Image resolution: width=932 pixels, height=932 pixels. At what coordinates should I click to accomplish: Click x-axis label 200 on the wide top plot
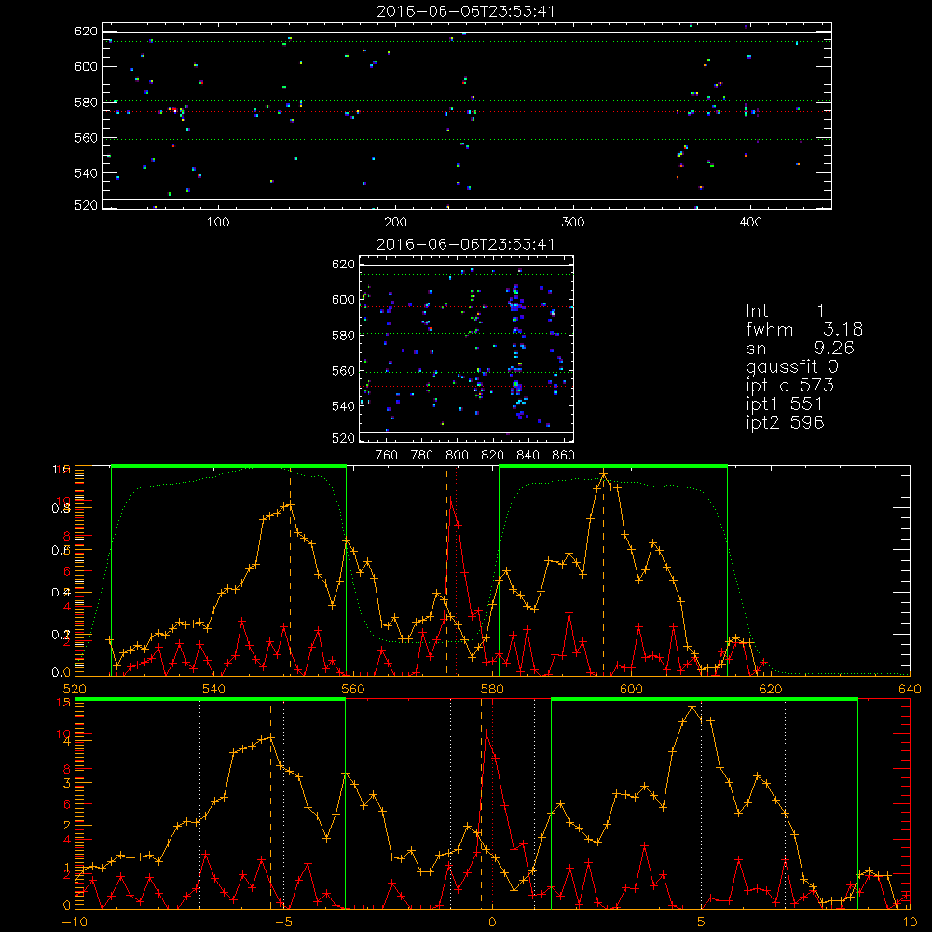coord(395,223)
